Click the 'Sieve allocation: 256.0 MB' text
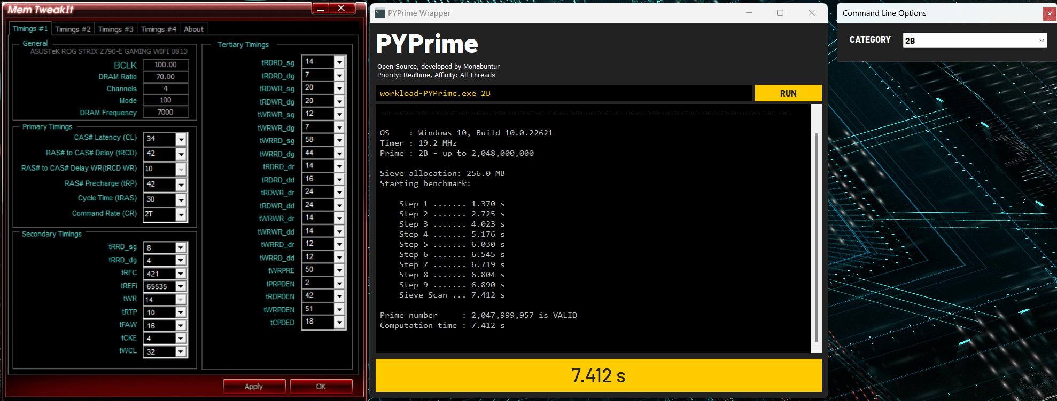The image size is (1057, 401). [442, 174]
